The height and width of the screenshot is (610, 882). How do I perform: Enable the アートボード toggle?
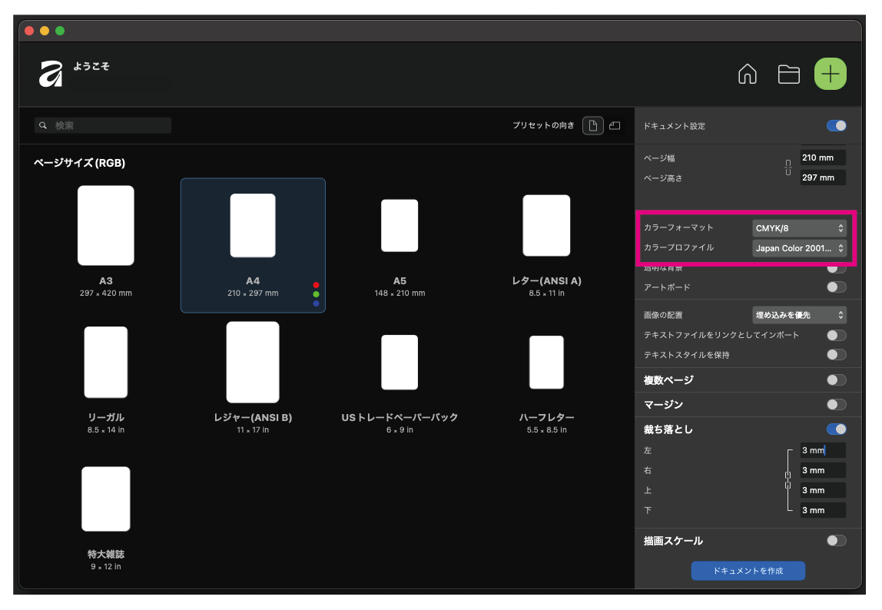(x=836, y=287)
